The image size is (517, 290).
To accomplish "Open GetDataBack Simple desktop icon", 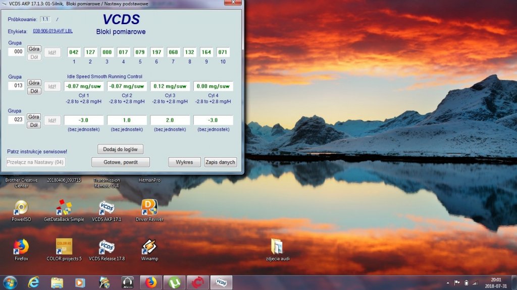I will (64, 210).
